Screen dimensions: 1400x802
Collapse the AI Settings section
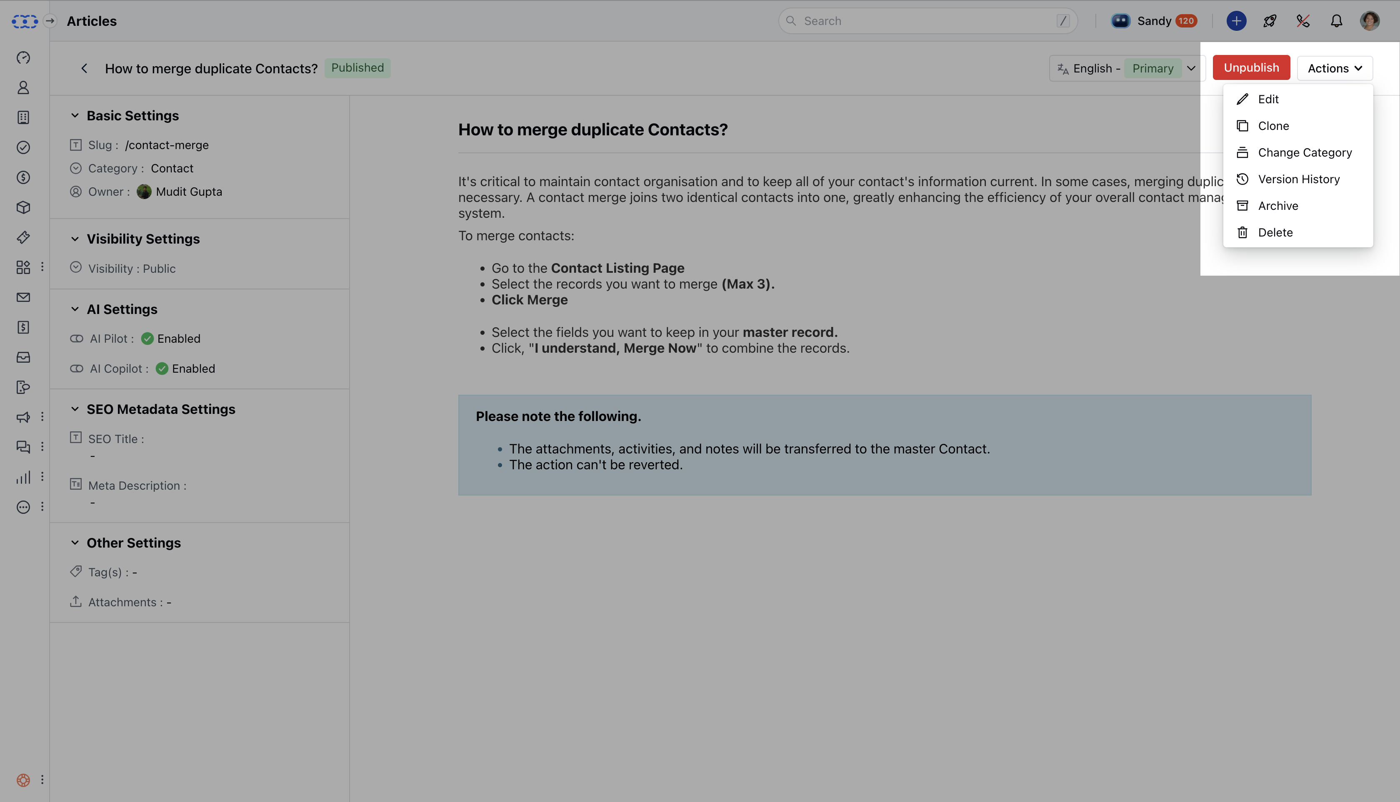(75, 309)
